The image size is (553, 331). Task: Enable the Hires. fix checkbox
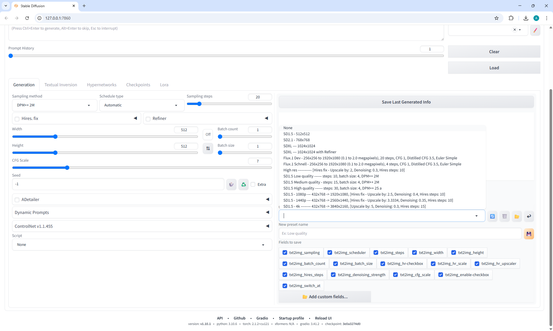tap(17, 119)
